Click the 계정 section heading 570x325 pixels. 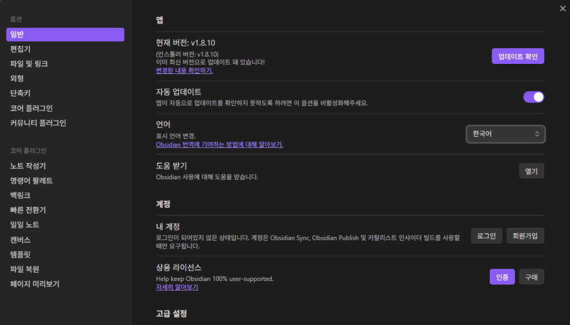[163, 204]
